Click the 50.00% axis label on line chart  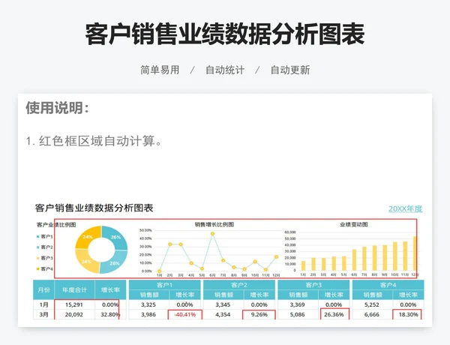point(145,230)
